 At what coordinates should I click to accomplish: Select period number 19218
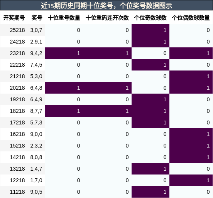click(x=17, y=99)
